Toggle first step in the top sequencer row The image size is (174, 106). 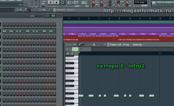point(4,24)
